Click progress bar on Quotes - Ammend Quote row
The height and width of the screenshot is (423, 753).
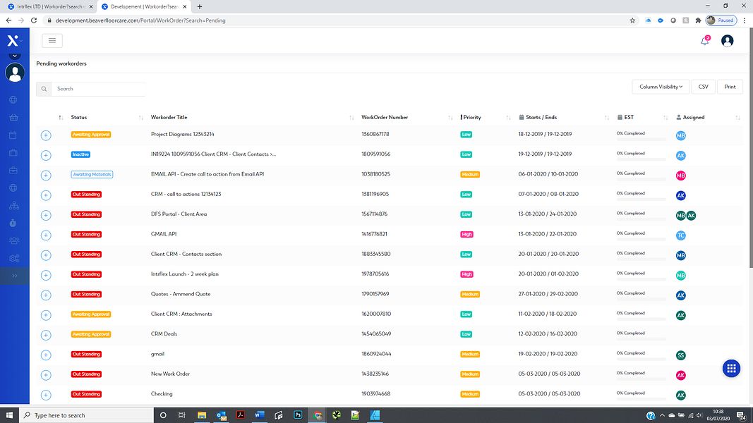(641, 299)
